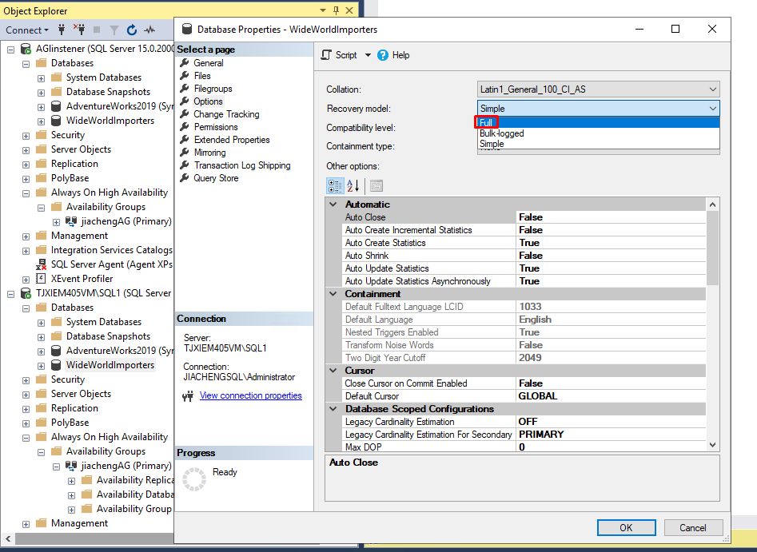
Task: Open the Collation dropdown
Action: tap(712, 89)
